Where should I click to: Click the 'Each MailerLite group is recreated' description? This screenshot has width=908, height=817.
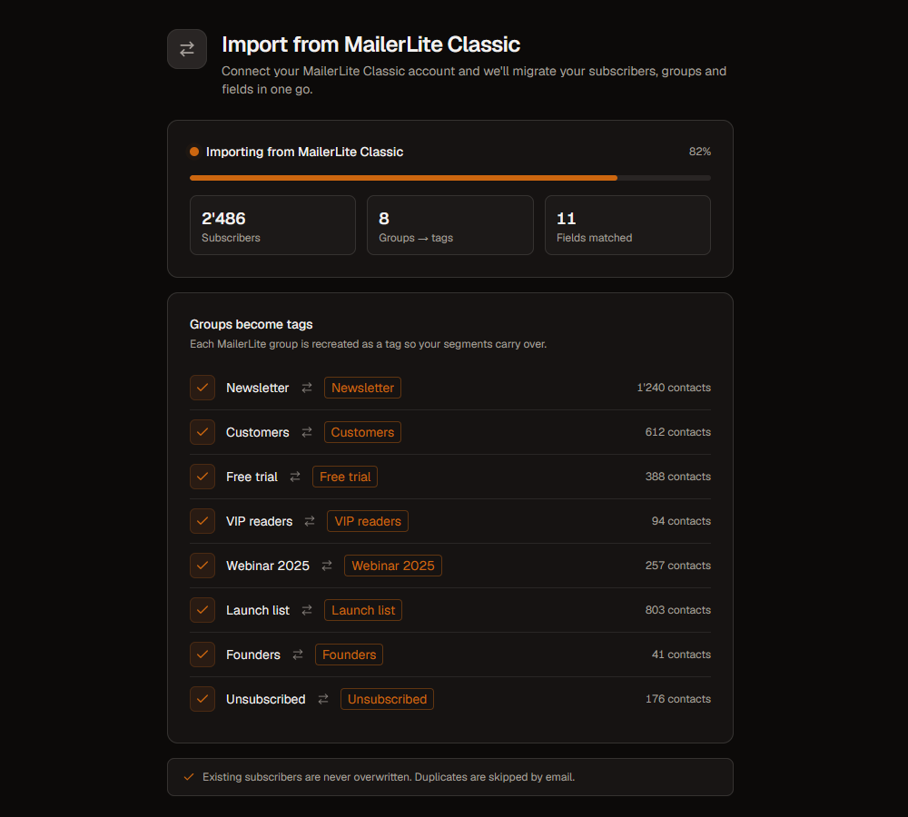click(x=369, y=344)
